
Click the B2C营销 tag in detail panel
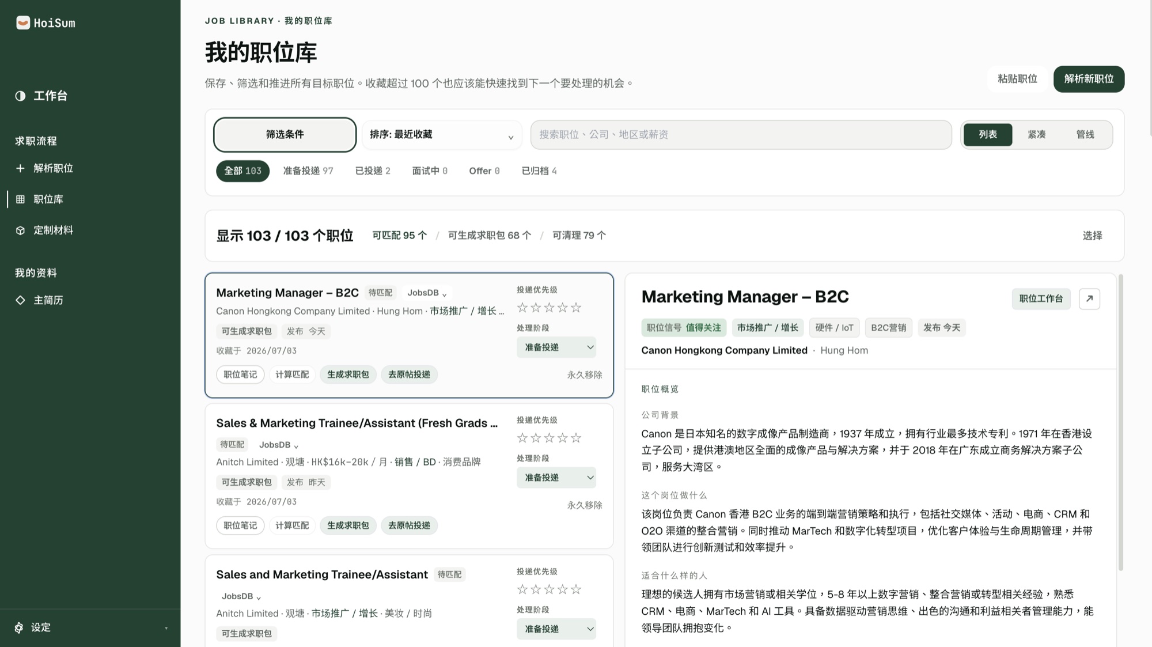888,328
